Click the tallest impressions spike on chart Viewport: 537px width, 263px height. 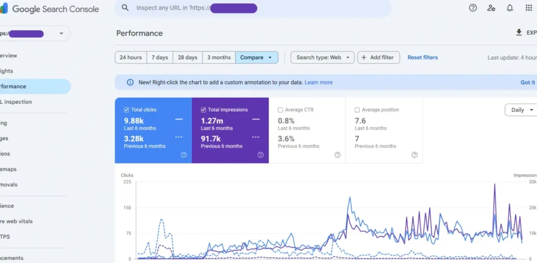pyautogui.click(x=495, y=185)
